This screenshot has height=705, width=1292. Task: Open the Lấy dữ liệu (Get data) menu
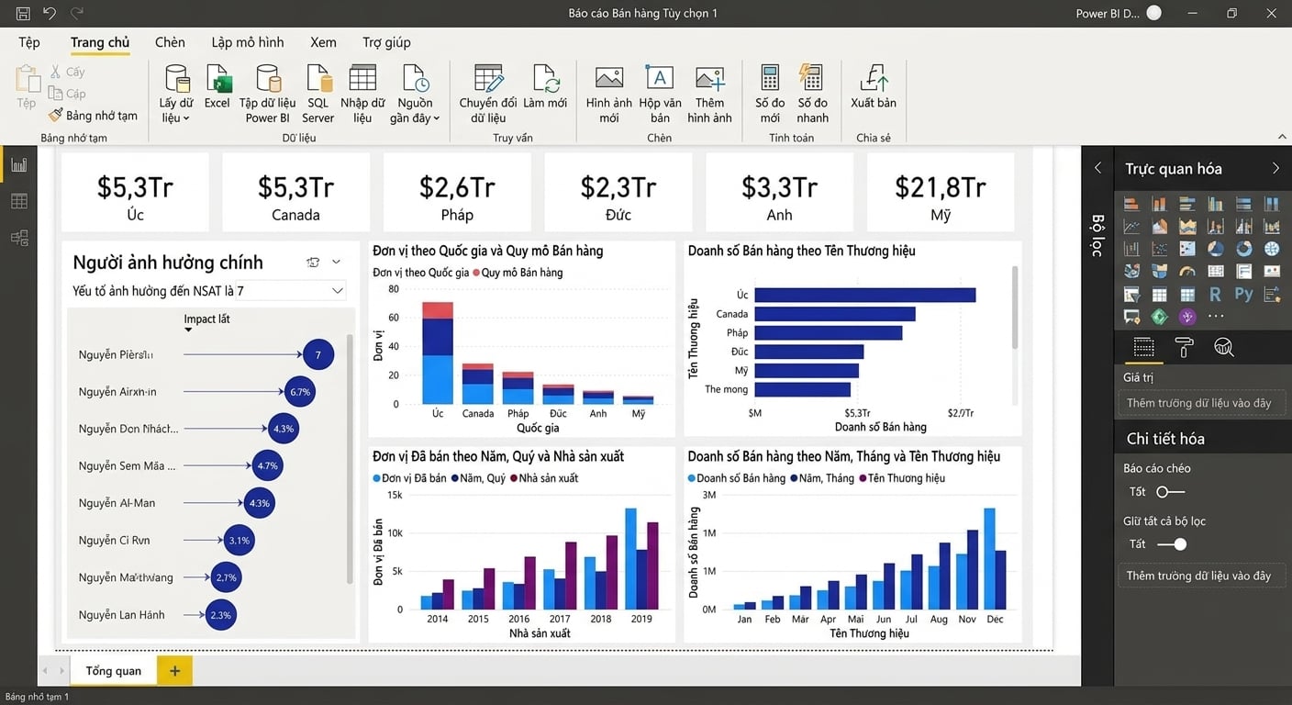pyautogui.click(x=175, y=94)
